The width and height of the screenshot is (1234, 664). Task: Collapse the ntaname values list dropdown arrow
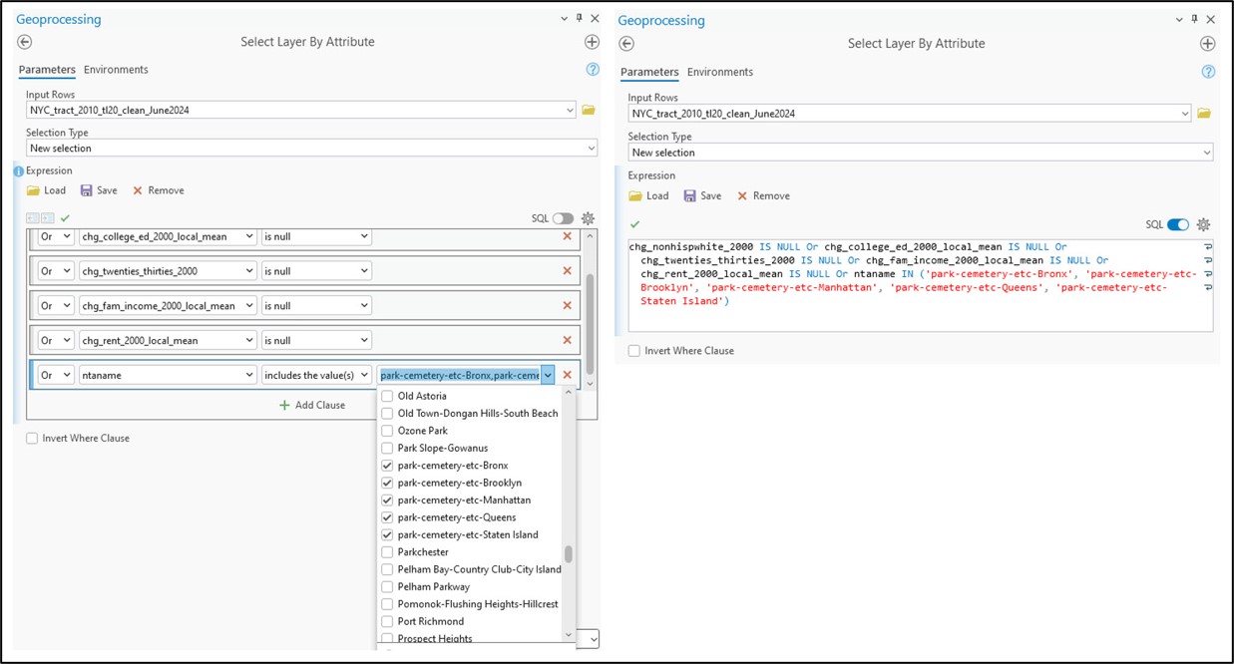(x=548, y=375)
